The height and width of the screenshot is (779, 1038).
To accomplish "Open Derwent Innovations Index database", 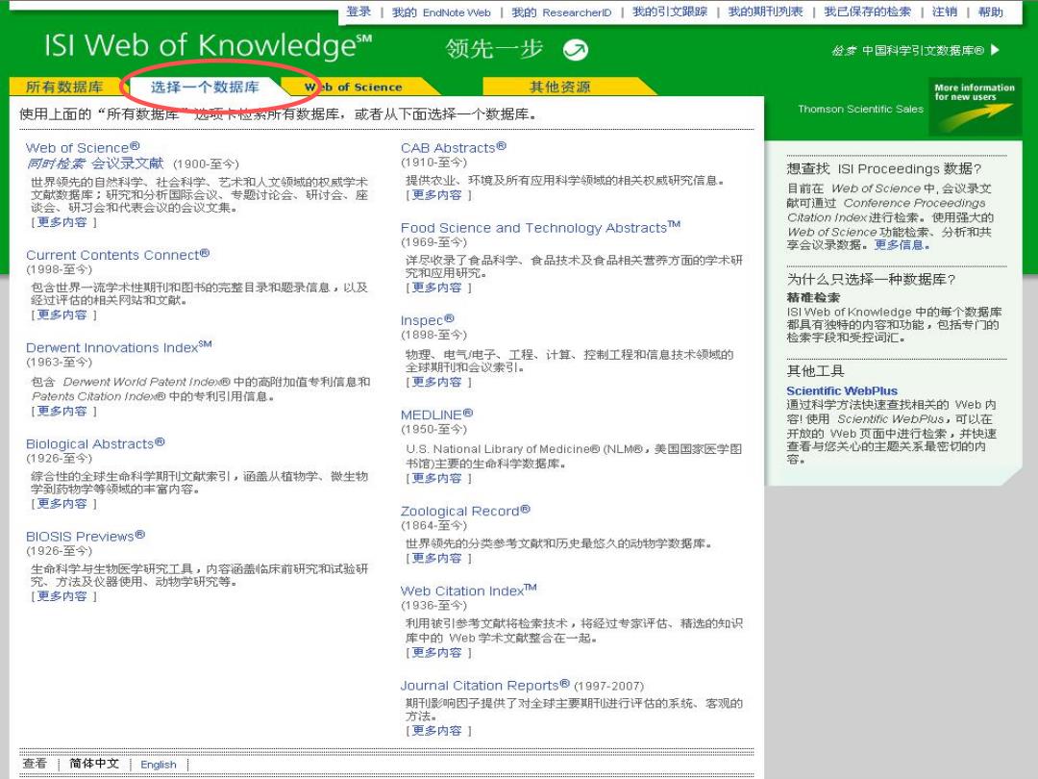I will [x=118, y=347].
